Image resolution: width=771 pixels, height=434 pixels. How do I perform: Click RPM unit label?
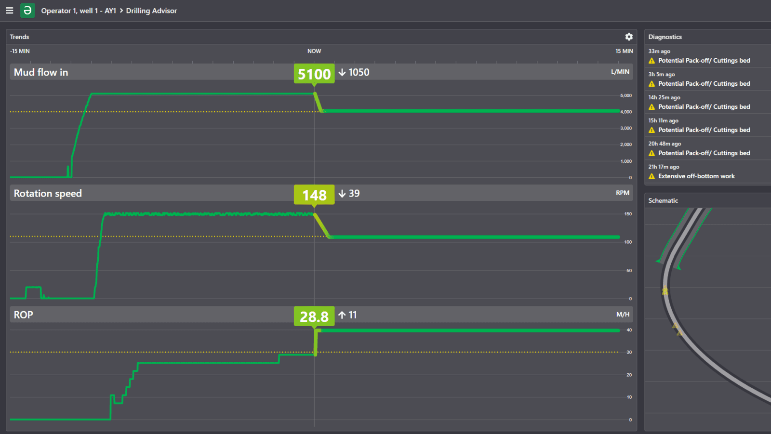[623, 193]
